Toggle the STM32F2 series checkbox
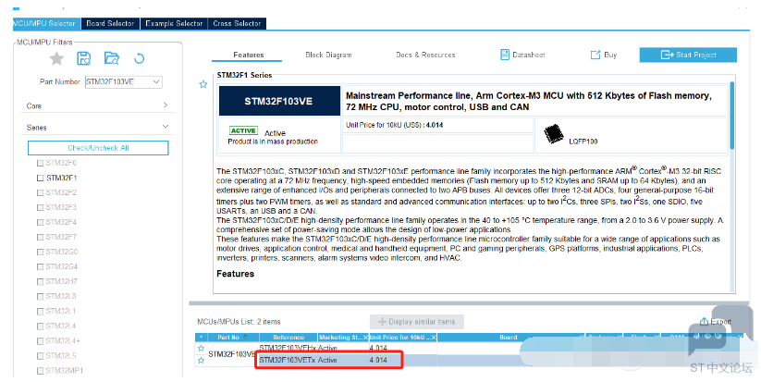Screen dimensions: 761x382 [x=41, y=192]
